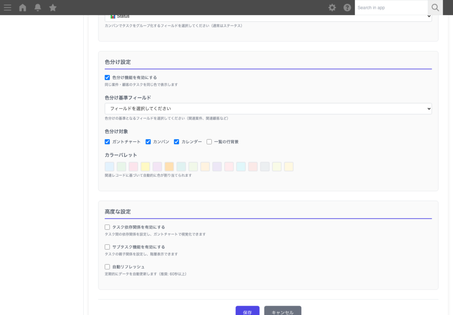
Task: Click the 保存 save button
Action: click(247, 311)
